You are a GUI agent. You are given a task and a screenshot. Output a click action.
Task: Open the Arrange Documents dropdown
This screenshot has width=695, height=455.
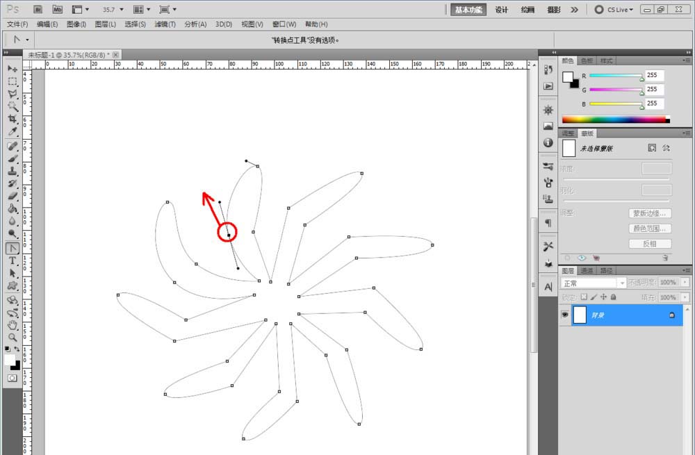pos(142,9)
